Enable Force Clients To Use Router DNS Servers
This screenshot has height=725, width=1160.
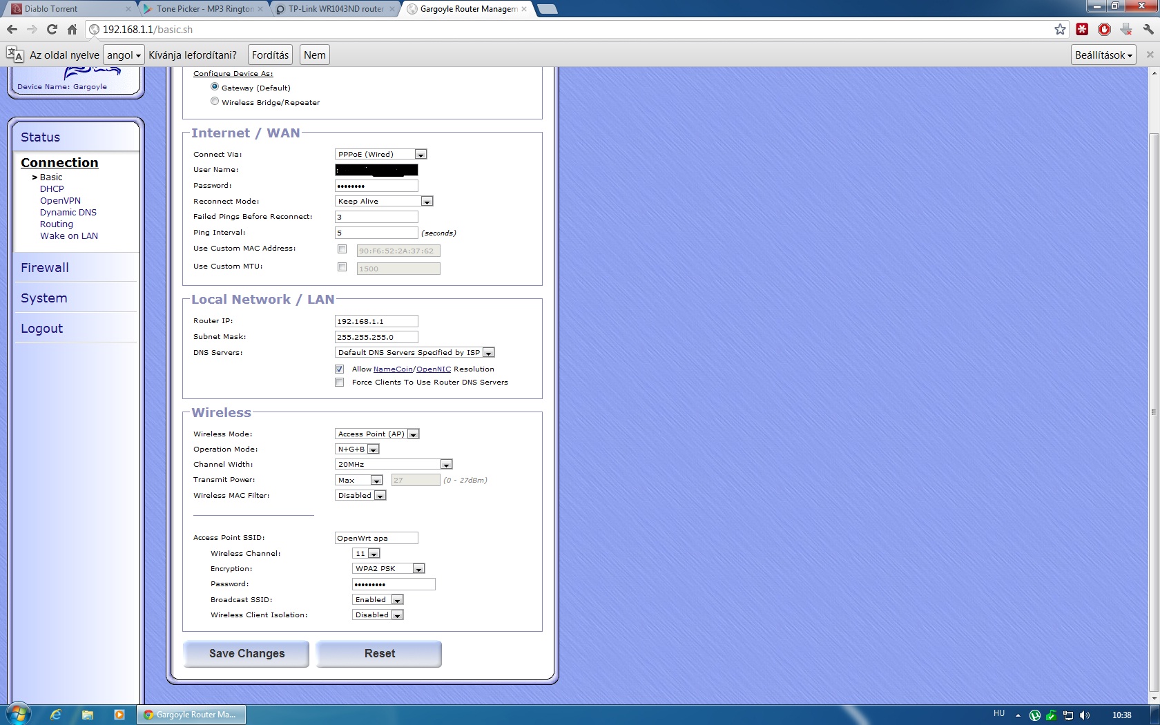pyautogui.click(x=339, y=382)
